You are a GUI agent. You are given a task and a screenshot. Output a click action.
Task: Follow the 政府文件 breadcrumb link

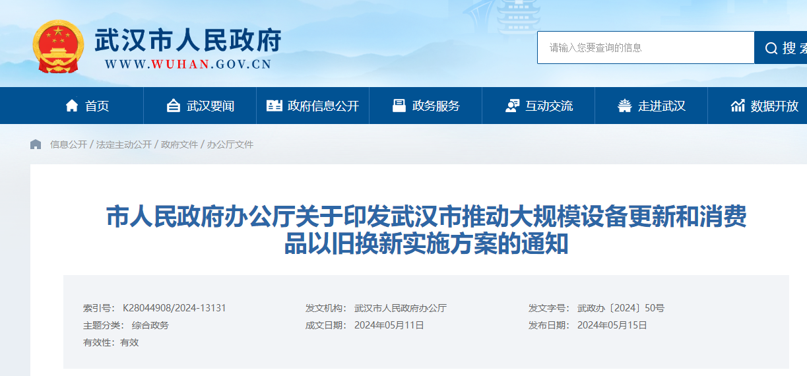pyautogui.click(x=179, y=144)
